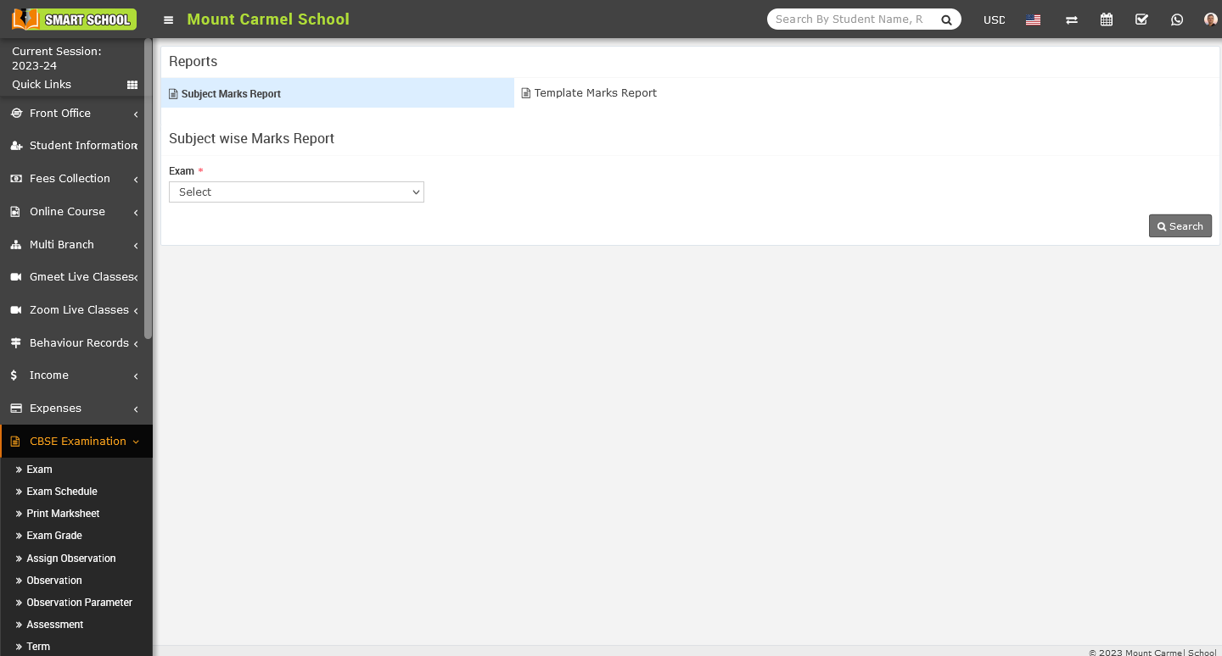The width and height of the screenshot is (1222, 656).
Task: Collapse the CBSE Examination menu
Action: pyautogui.click(x=76, y=442)
